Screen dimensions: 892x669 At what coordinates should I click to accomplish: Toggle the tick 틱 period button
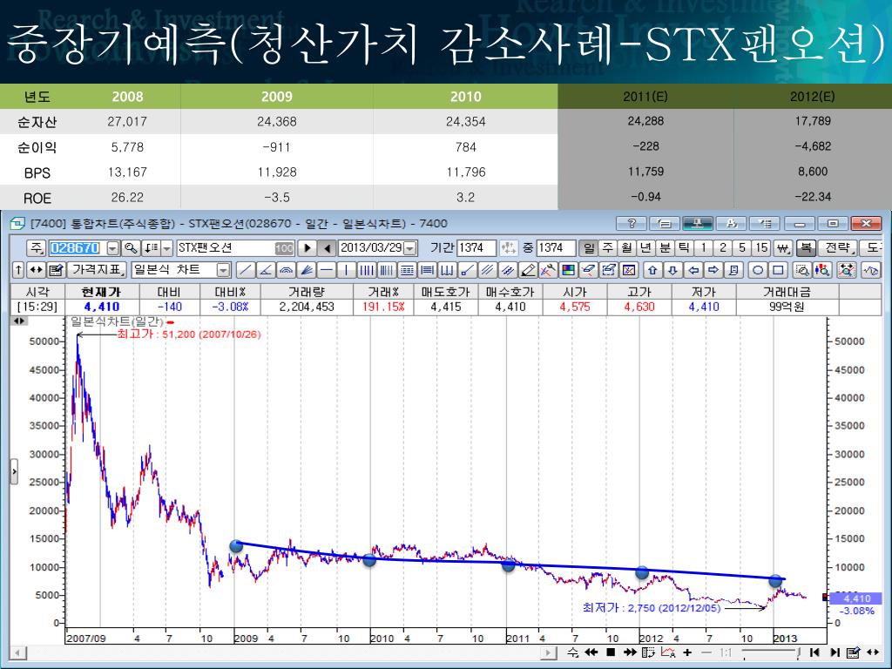click(x=683, y=248)
